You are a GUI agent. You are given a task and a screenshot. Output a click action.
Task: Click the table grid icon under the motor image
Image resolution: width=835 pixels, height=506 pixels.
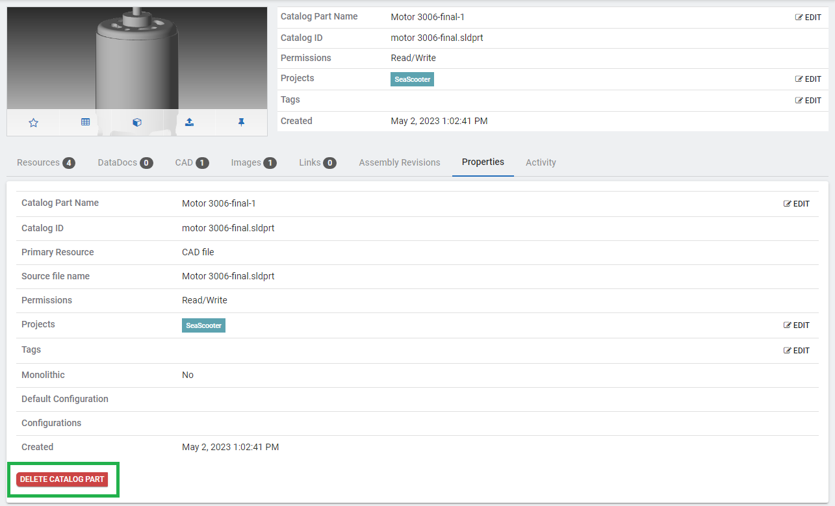tap(85, 122)
